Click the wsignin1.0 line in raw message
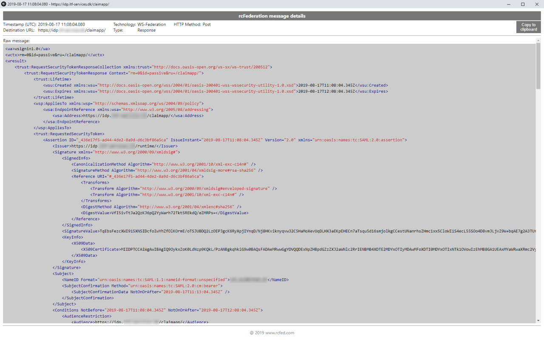 point(28,49)
